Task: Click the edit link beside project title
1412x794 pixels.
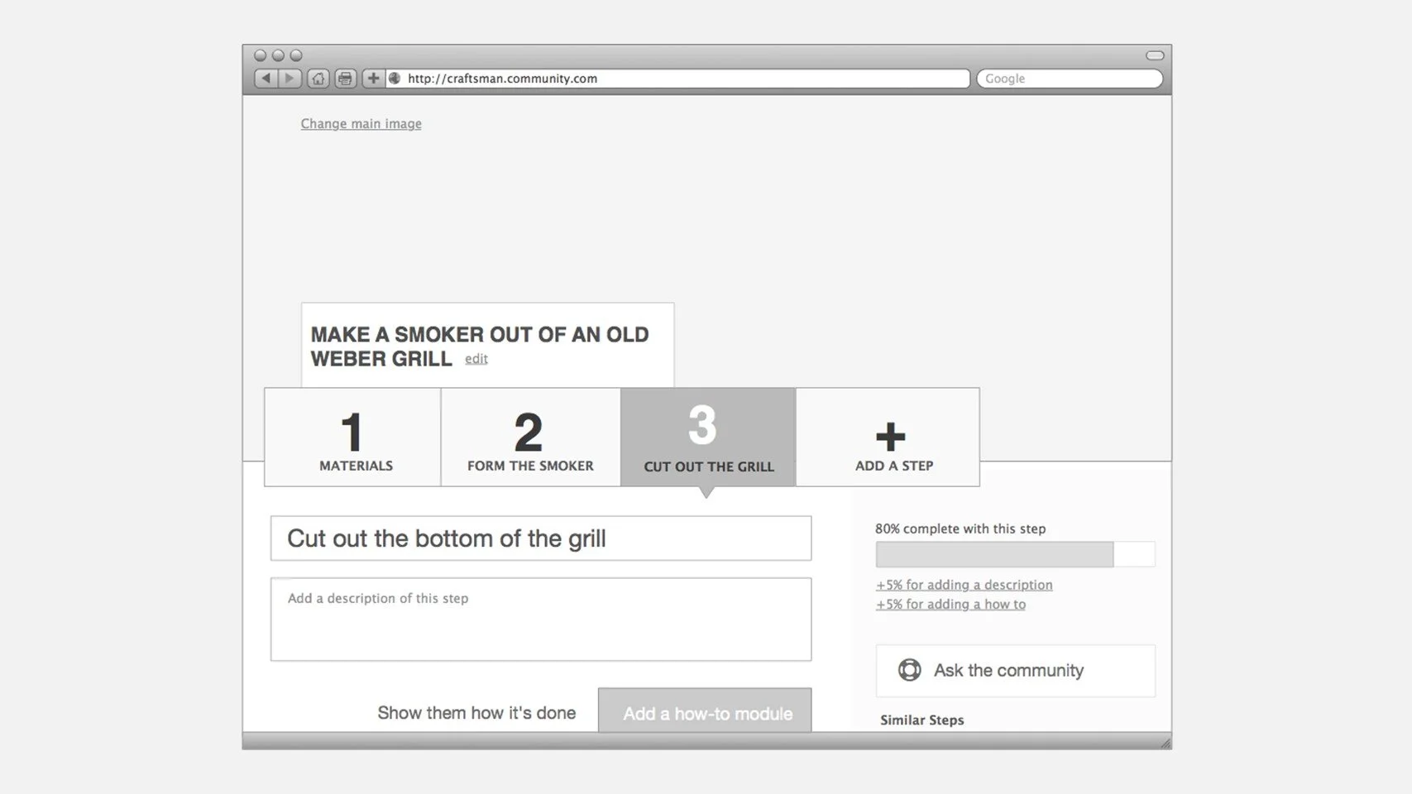Action: pyautogui.click(x=476, y=358)
